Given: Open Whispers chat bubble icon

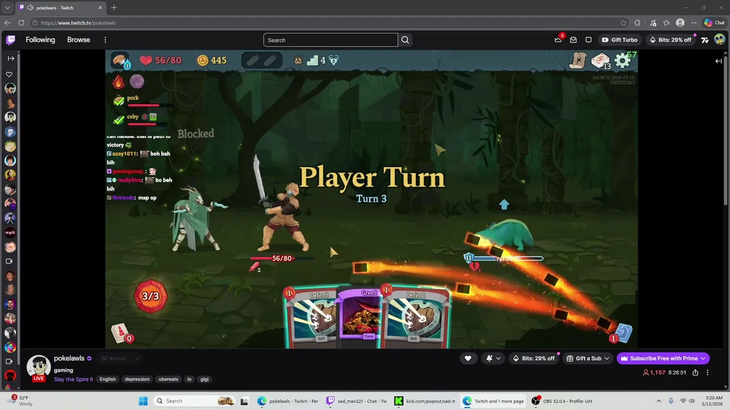Looking at the screenshot, I should [x=589, y=40].
